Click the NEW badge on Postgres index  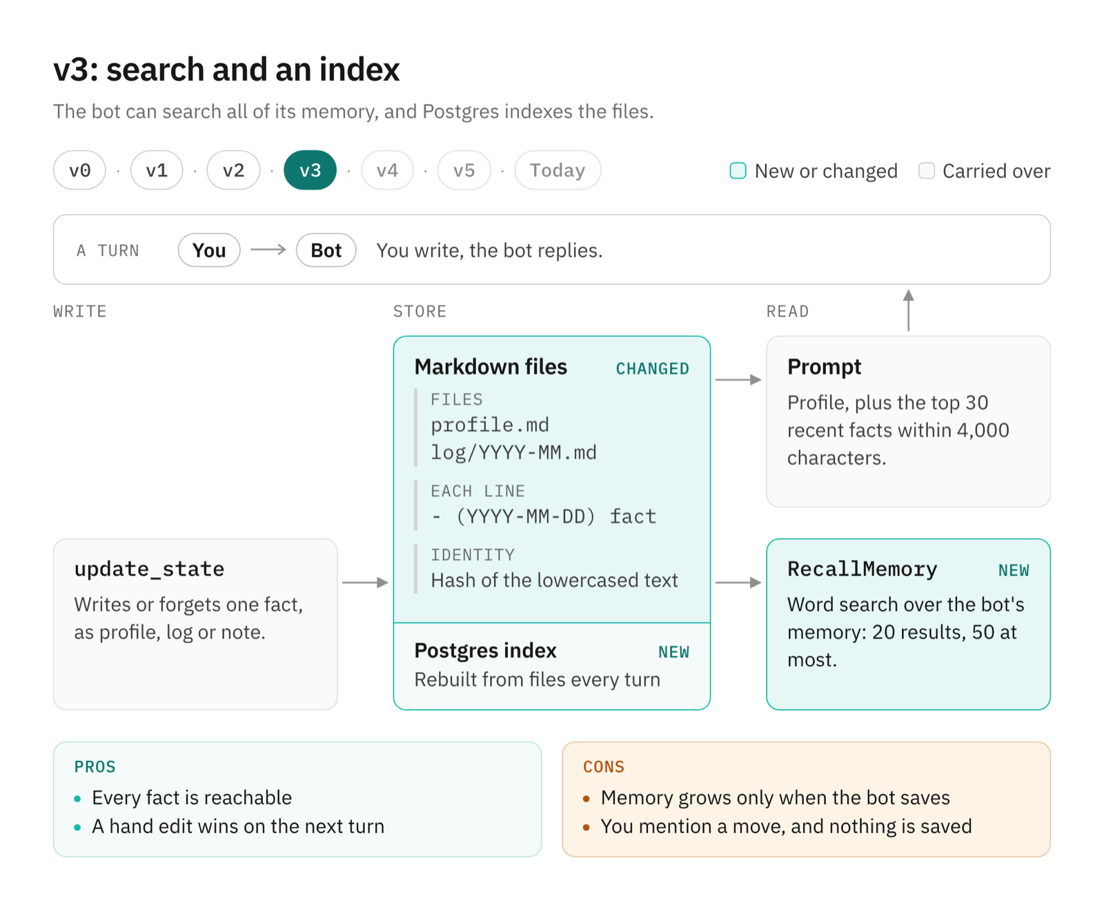click(x=673, y=652)
